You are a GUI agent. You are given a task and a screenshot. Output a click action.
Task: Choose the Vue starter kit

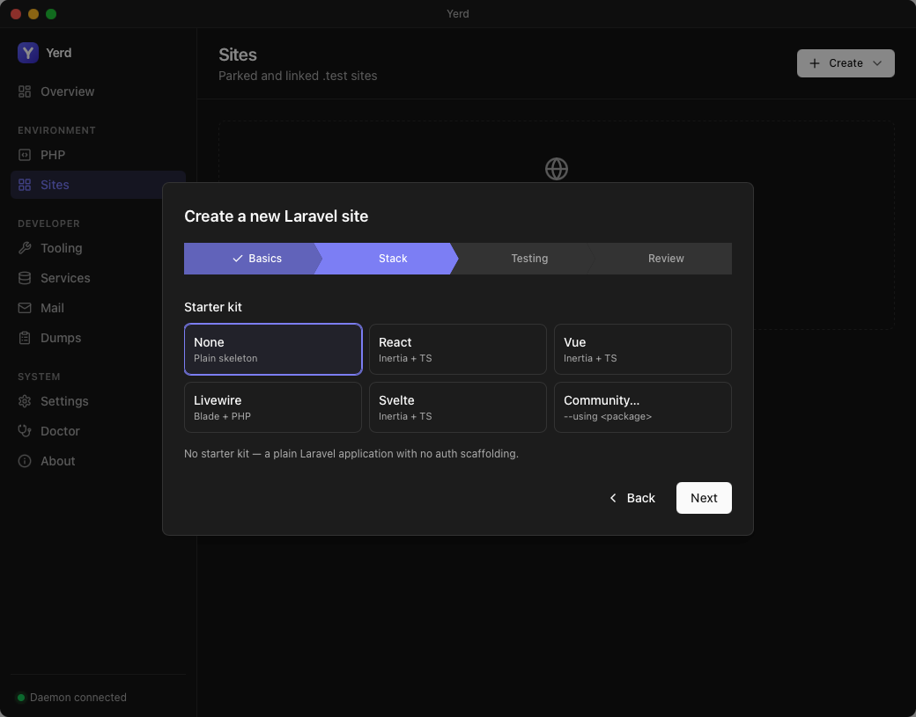643,349
